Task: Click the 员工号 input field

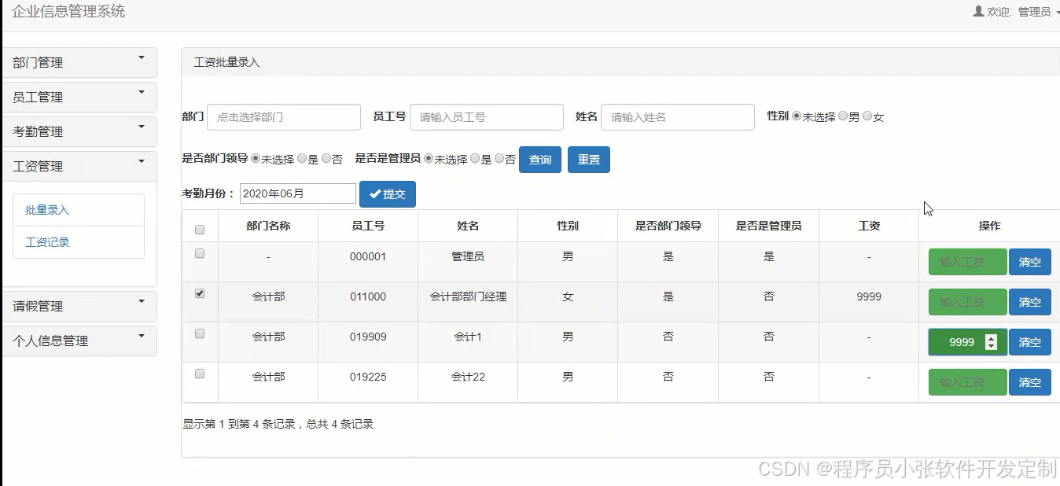Action: (486, 116)
